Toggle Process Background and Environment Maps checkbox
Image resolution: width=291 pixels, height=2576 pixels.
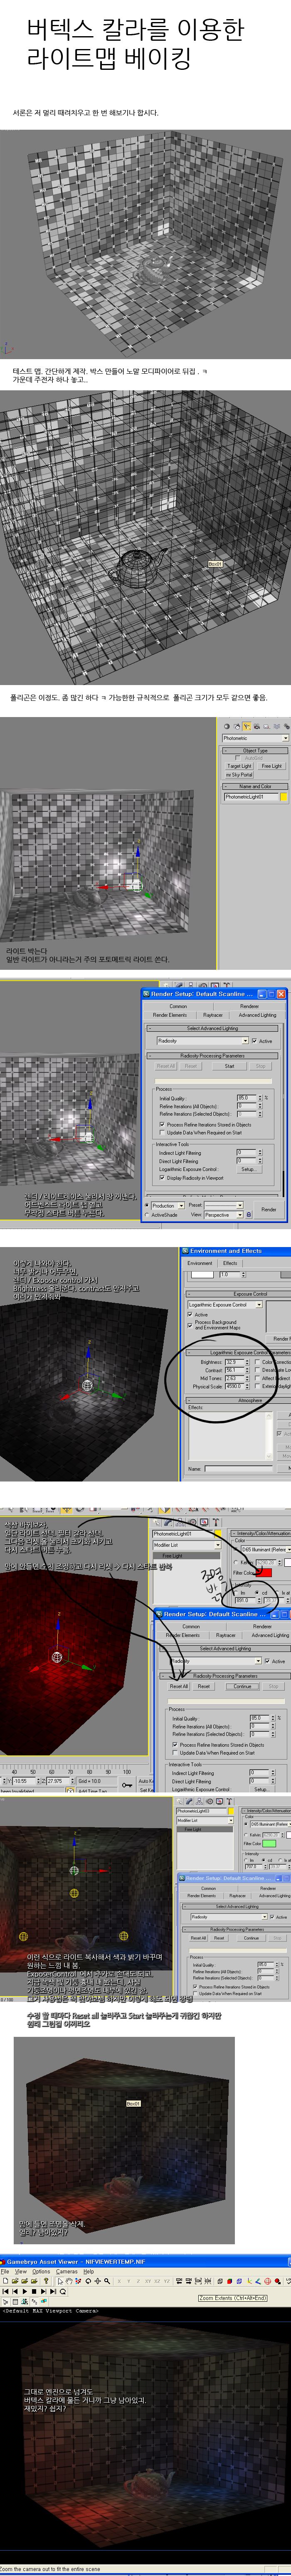(191, 1325)
